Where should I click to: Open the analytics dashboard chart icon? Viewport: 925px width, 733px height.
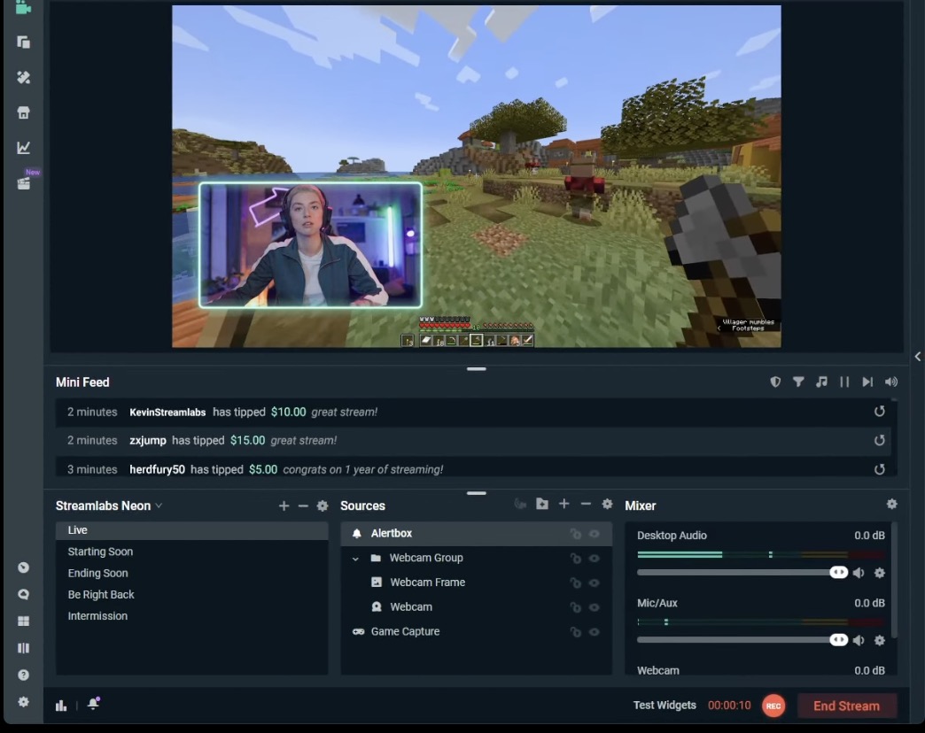tap(24, 148)
